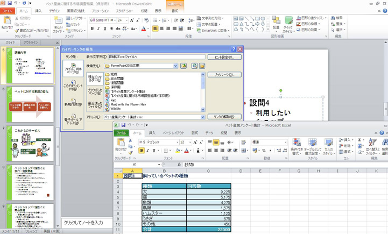The height and width of the screenshot is (234, 388).
Task: Click Excel AutoSum sigma icon
Action: 359,140
